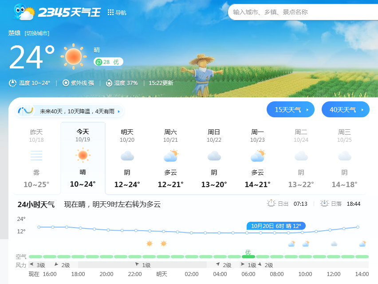This screenshot has width=378, height=284.
Task: Click the 06:00 point on temperature curve
Action: click(x=247, y=232)
